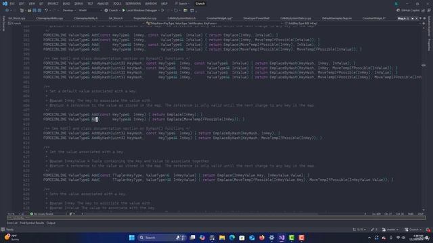Click Start Without Debugging icon
Screen dimensions: 433x243
(x=162, y=11)
